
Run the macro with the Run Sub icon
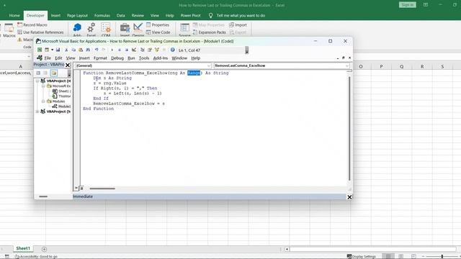(112, 50)
